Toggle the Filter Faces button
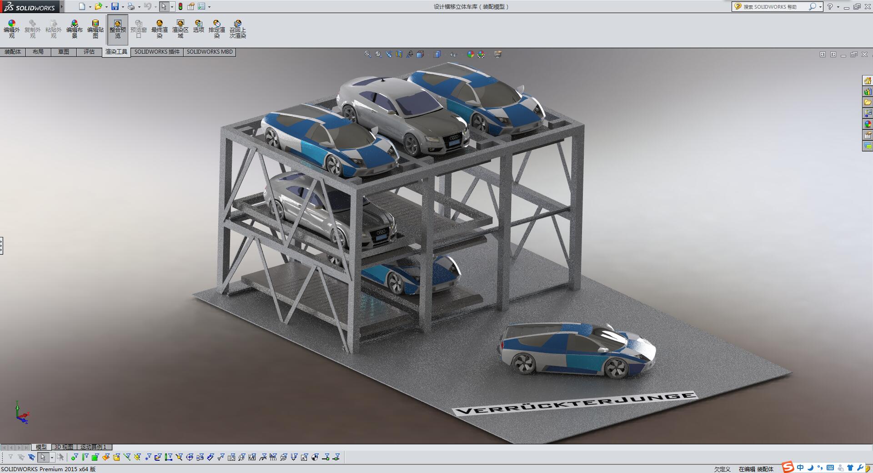Viewport: 873px width, 473px height. tap(95, 457)
